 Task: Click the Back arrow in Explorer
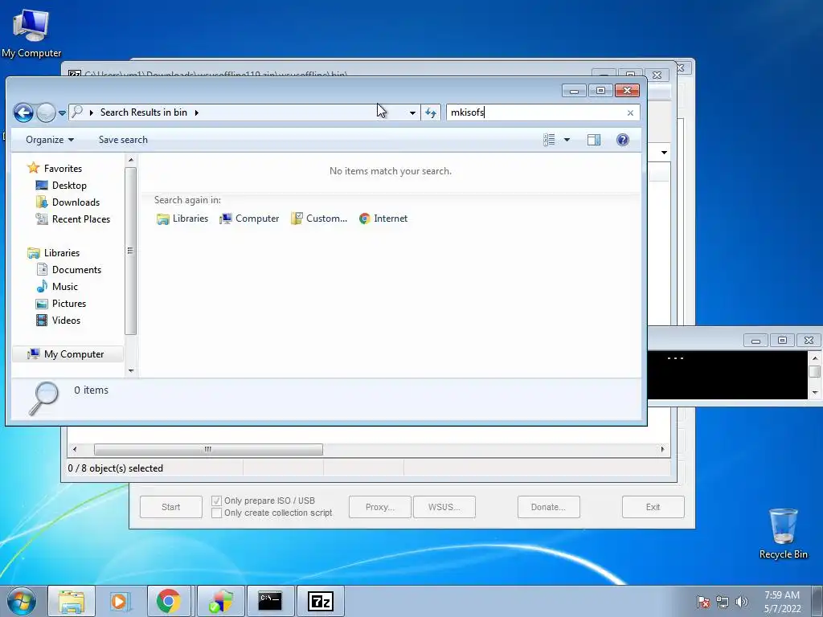point(23,112)
